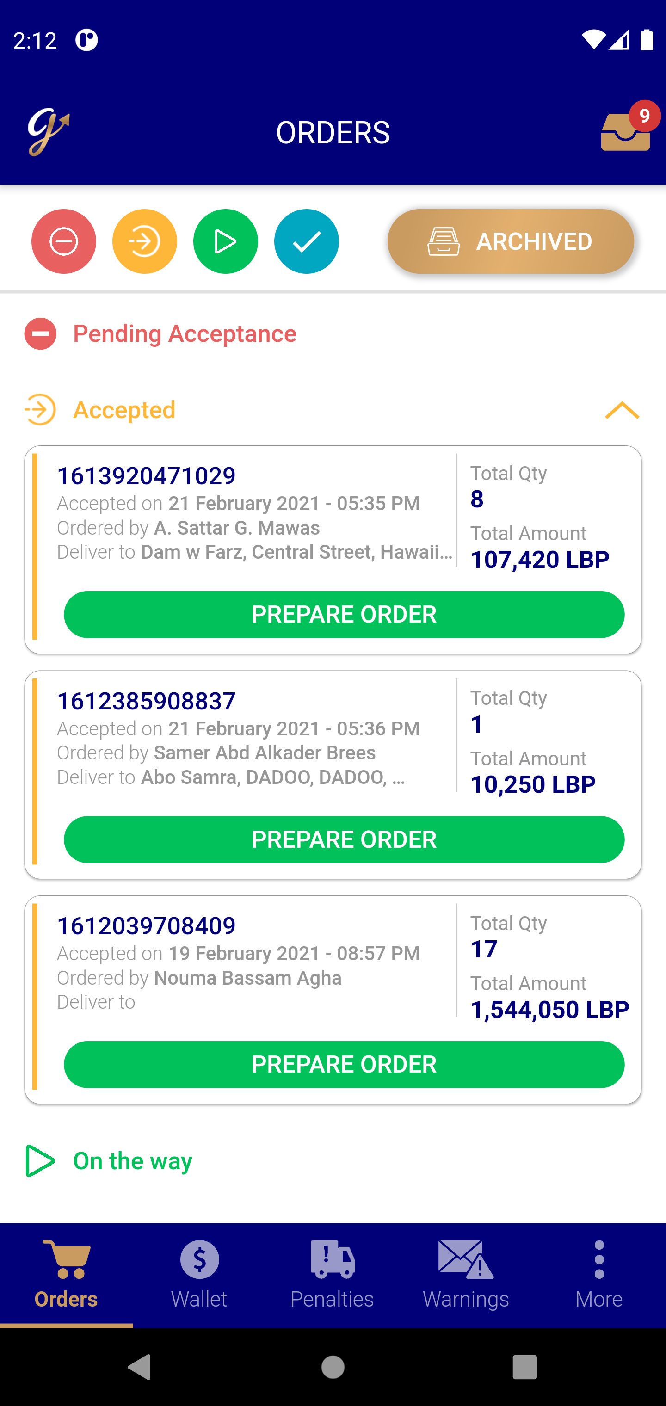This screenshot has width=666, height=1406.
Task: Open order number 1612385908837 details
Action: point(146,701)
